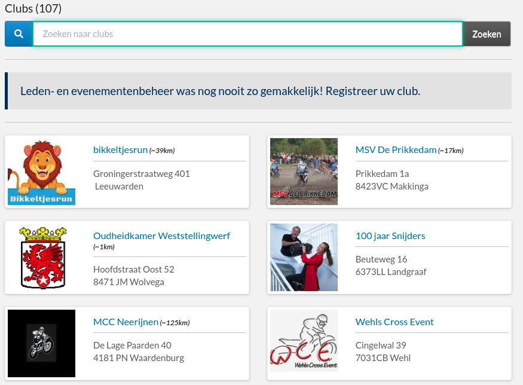
Task: Focus the 'Zoeken naar clubs' search field
Action: point(247,34)
